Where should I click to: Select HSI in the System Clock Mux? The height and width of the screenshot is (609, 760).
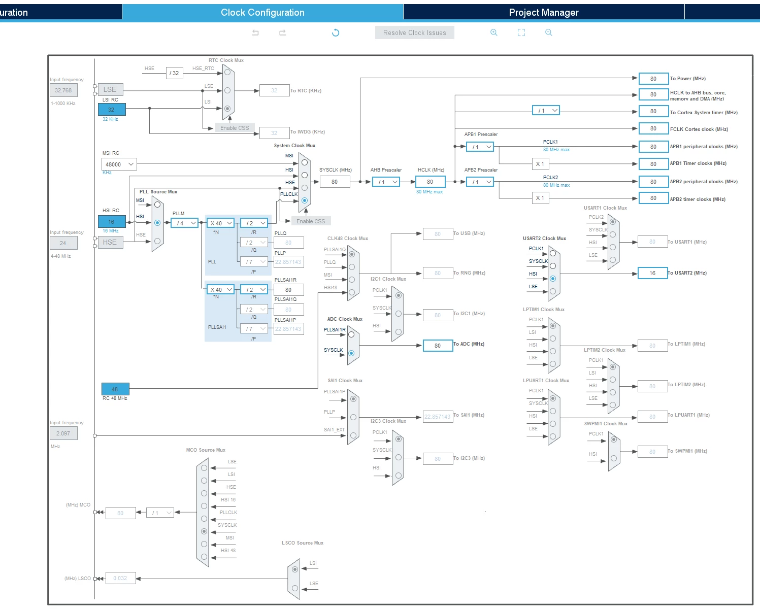[x=305, y=175]
